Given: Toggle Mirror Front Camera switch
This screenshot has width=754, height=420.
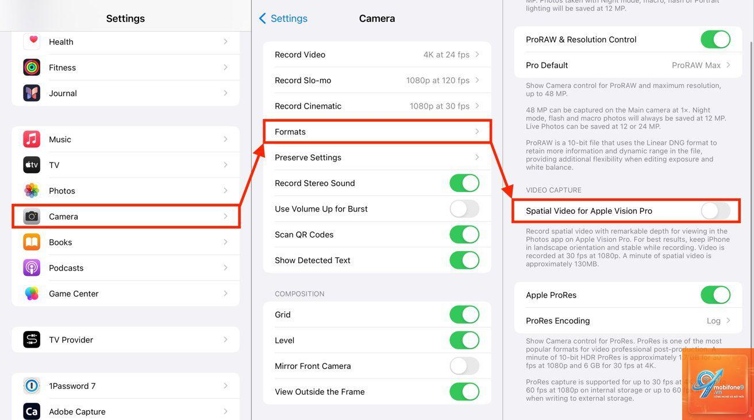Looking at the screenshot, I should (x=464, y=366).
